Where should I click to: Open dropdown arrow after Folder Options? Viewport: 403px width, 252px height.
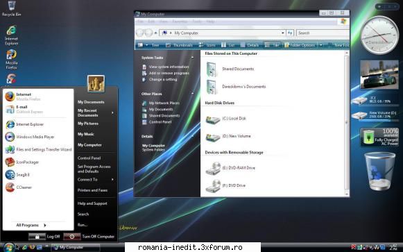click(x=320, y=45)
